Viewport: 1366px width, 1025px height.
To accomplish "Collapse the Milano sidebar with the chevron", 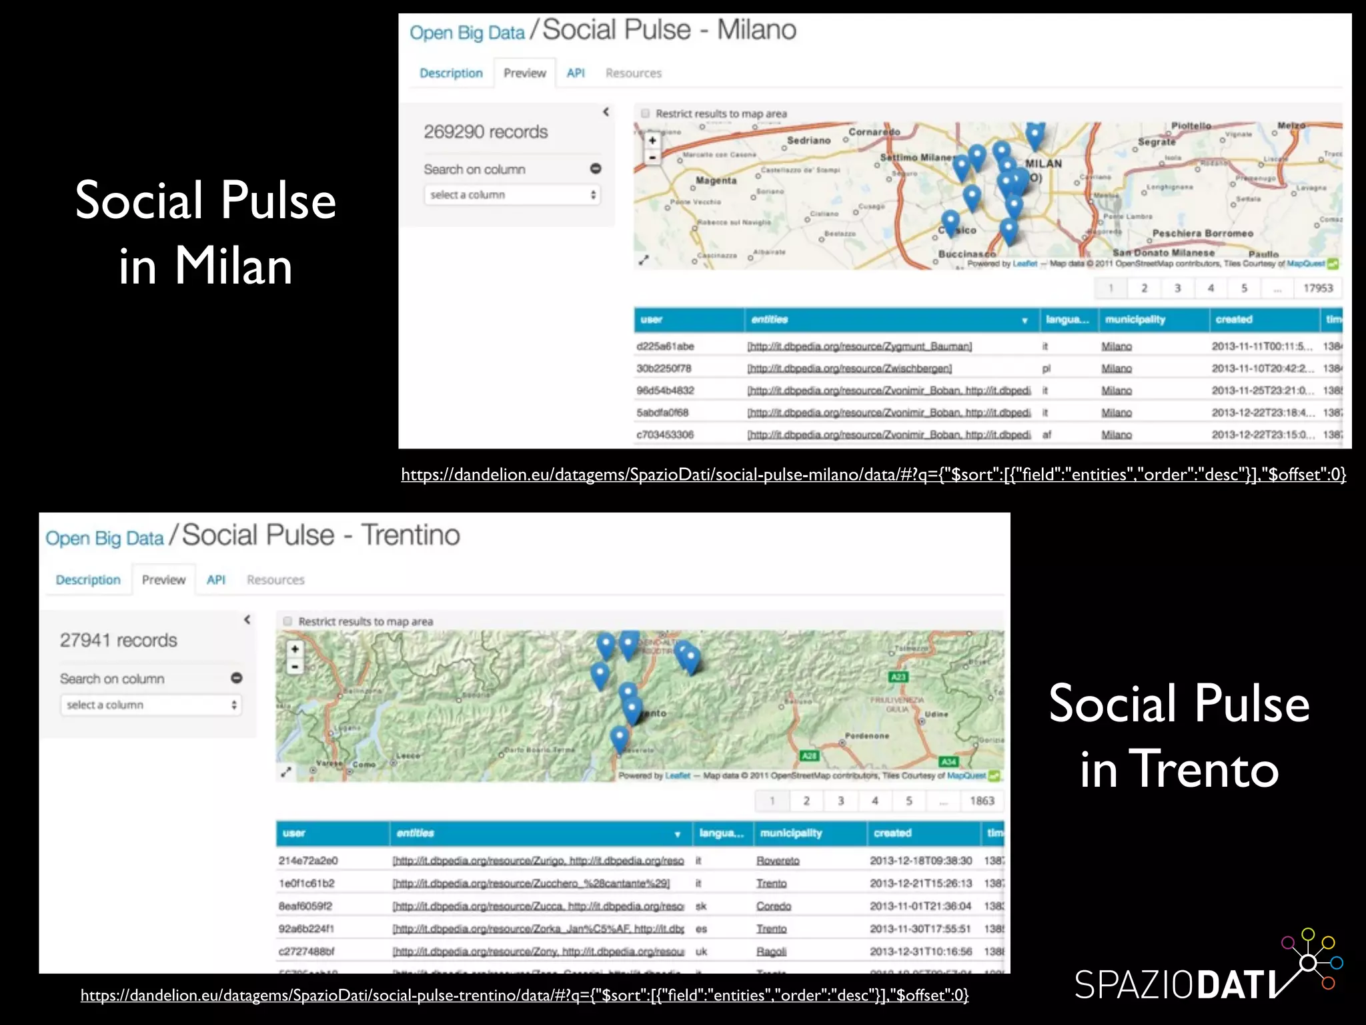I will 606,112.
